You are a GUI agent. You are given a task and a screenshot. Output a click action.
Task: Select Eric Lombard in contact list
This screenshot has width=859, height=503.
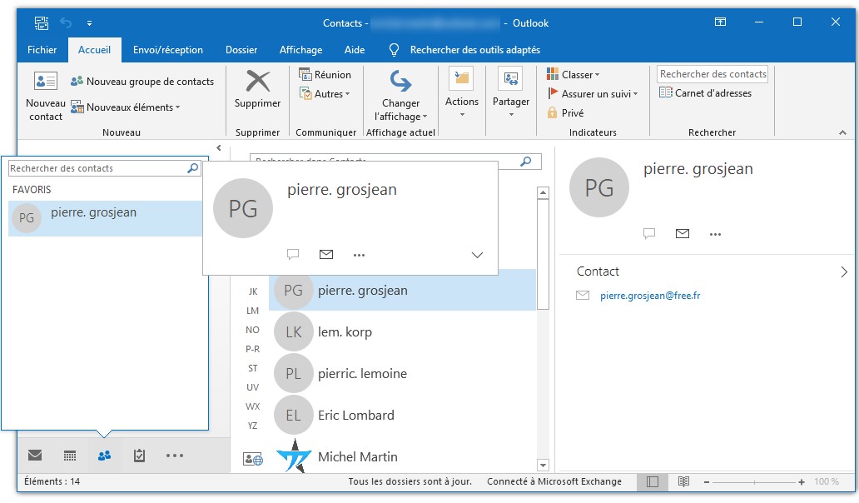pyautogui.click(x=355, y=415)
